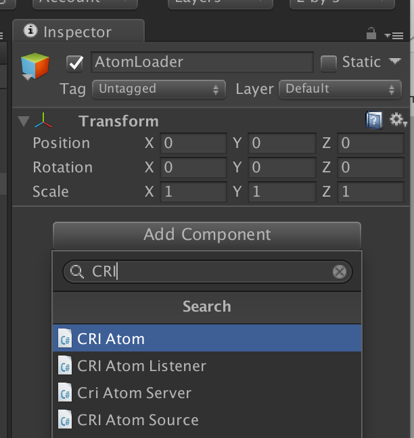Collapse the Transform component foldout
414x438 pixels.
(24, 121)
